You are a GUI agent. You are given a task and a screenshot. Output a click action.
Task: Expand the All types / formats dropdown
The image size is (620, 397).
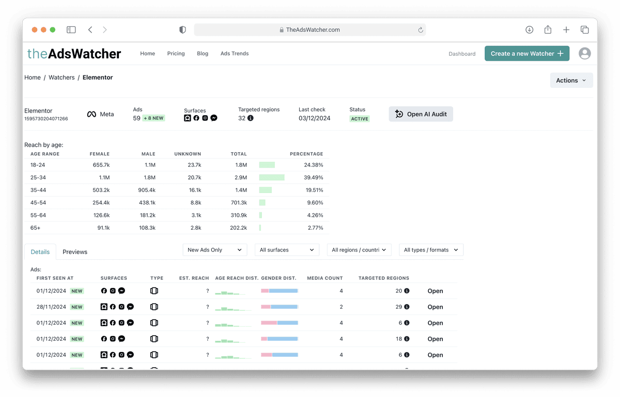pyautogui.click(x=431, y=250)
